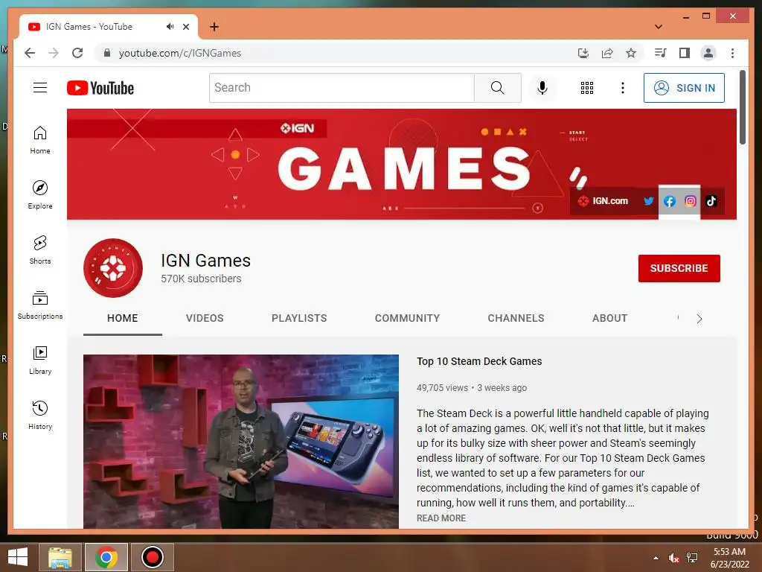Screen dimensions: 762x572
Task: Open File Explorer from the taskbar
Action: tap(60, 557)
